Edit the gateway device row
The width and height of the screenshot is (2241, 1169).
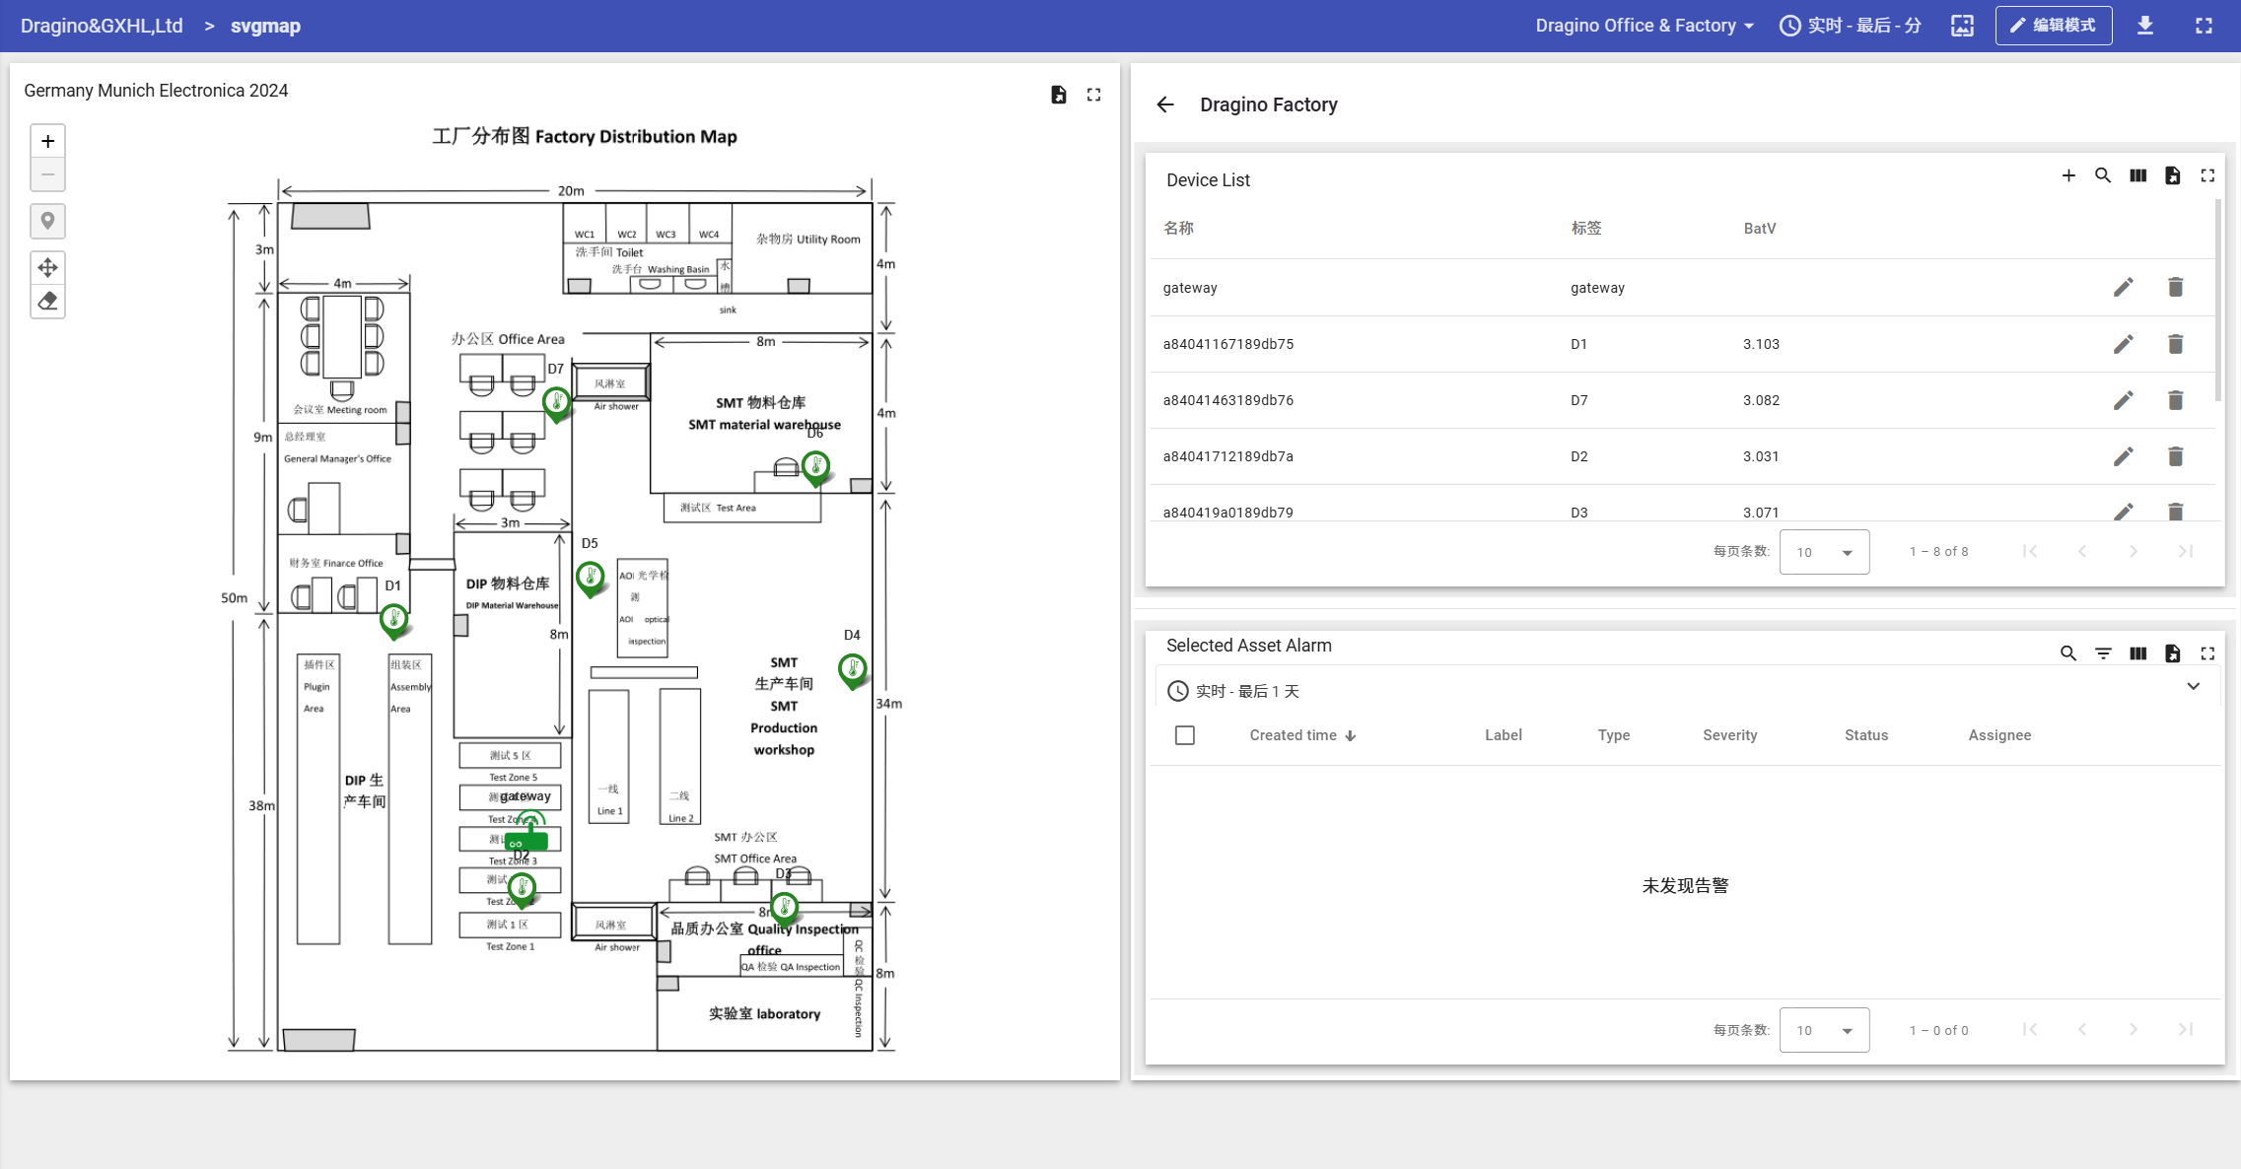(x=2124, y=287)
